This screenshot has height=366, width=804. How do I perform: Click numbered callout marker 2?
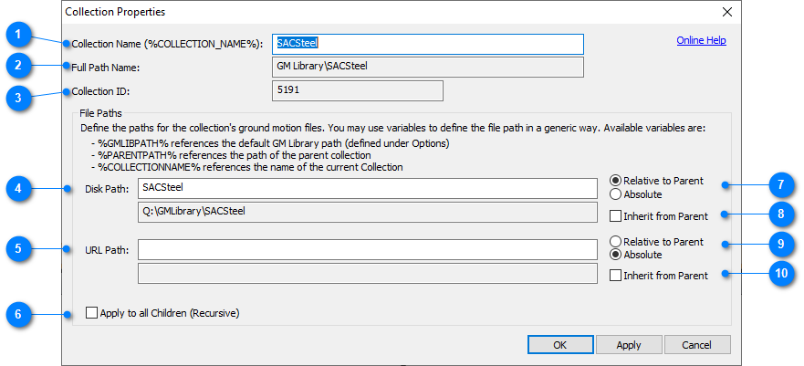pyautogui.click(x=19, y=65)
